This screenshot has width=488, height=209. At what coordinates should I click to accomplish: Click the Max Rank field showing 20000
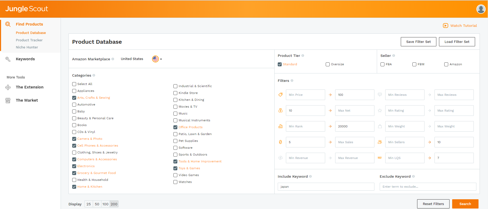(355, 126)
